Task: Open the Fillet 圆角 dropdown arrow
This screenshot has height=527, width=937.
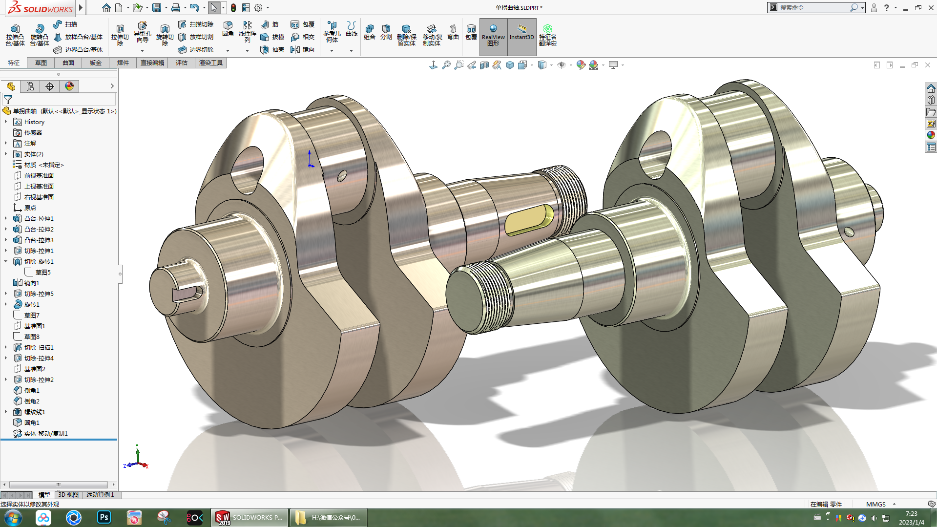Action: 228,51
